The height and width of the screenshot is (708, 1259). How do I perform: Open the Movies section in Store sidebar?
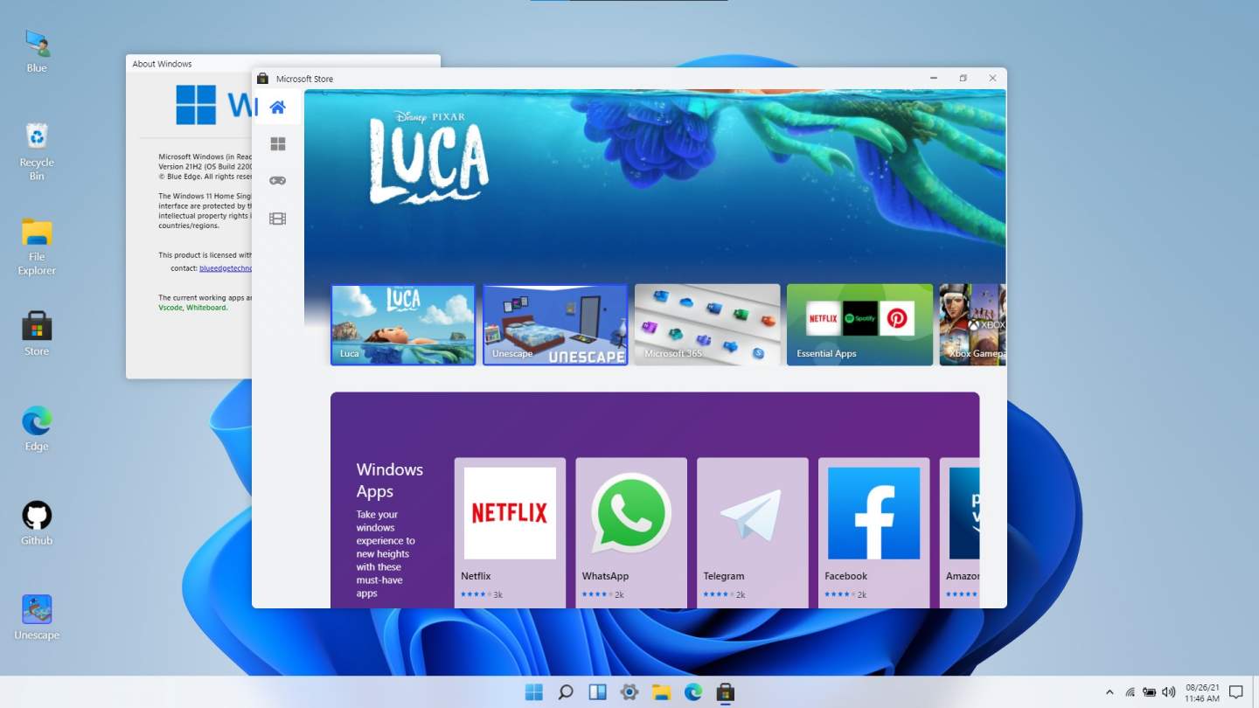277,219
